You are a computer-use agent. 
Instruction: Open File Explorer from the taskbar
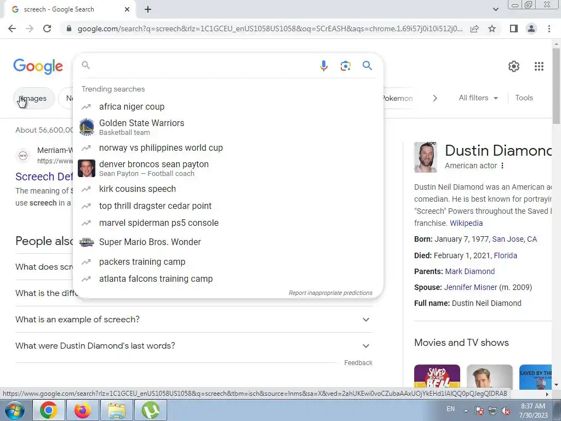click(117, 410)
